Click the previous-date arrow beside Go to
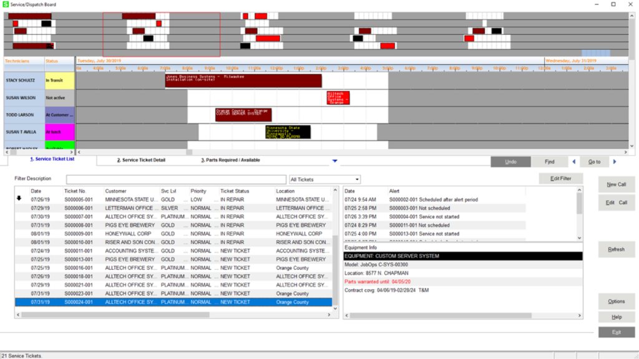The image size is (639, 359). coord(574,161)
